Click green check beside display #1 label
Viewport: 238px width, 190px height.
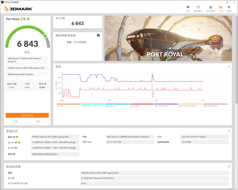pos(17,142)
